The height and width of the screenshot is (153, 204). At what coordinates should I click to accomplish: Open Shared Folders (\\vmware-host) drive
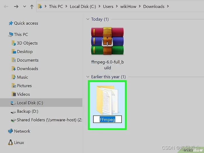[49, 120]
